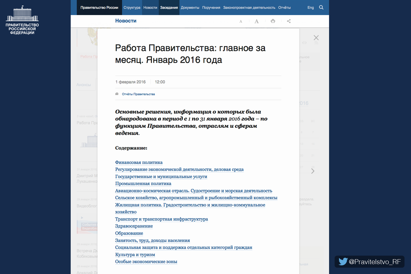The height and width of the screenshot is (274, 411).
Task: Open the Структура menu item
Action: (x=132, y=8)
